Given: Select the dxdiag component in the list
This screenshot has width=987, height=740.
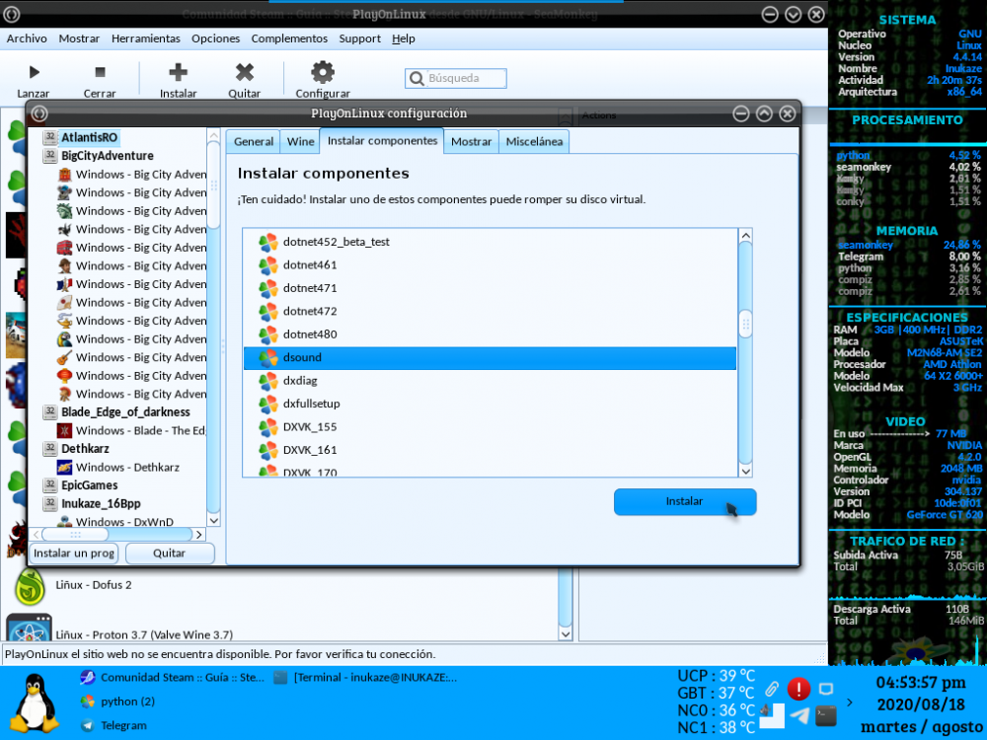Looking at the screenshot, I should tap(300, 381).
